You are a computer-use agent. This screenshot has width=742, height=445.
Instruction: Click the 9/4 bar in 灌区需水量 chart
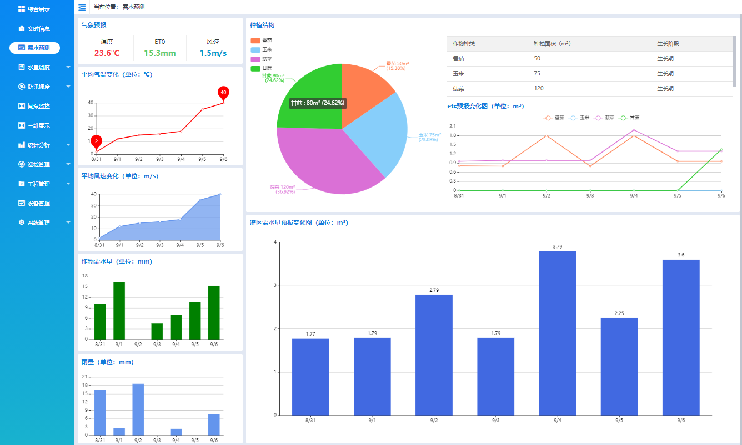[557, 333]
